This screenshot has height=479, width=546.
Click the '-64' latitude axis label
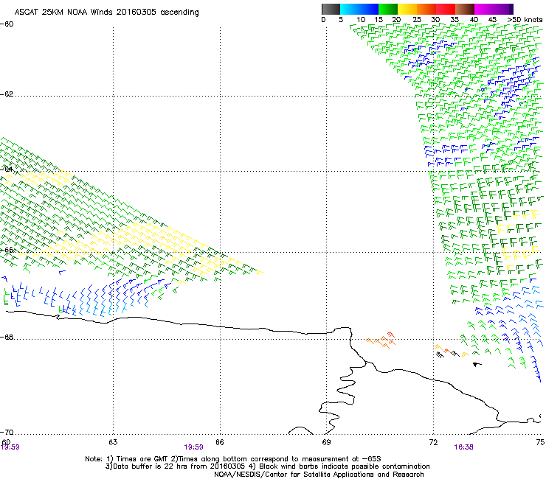coord(7,169)
